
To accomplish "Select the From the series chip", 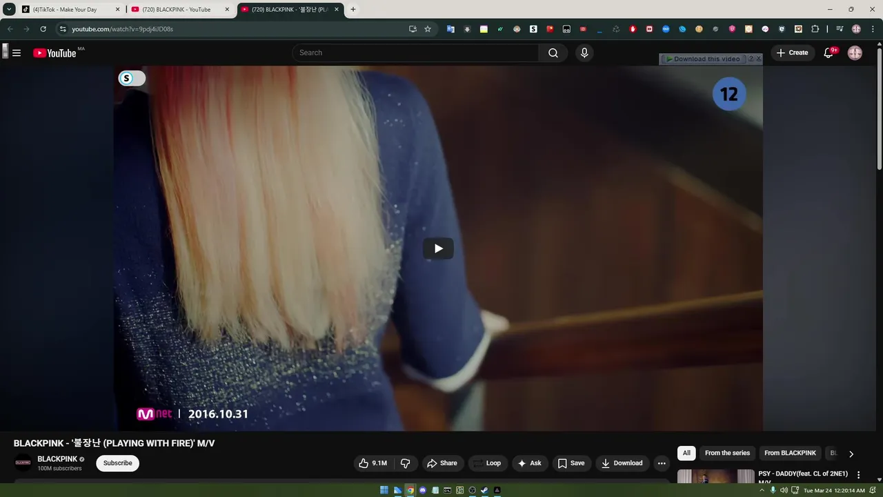I will click(x=727, y=453).
